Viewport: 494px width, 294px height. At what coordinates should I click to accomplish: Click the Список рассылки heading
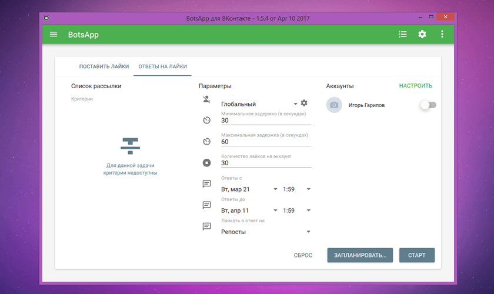tap(96, 86)
